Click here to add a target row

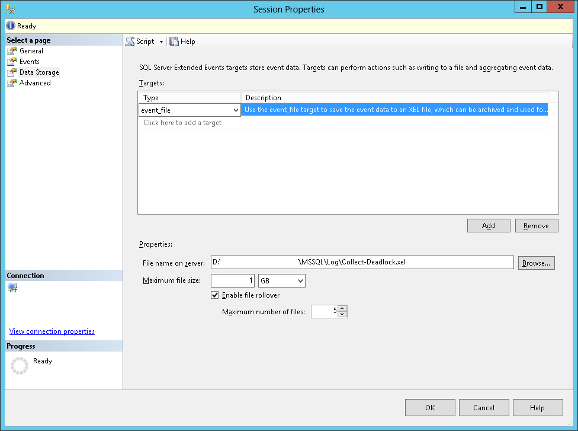click(182, 123)
